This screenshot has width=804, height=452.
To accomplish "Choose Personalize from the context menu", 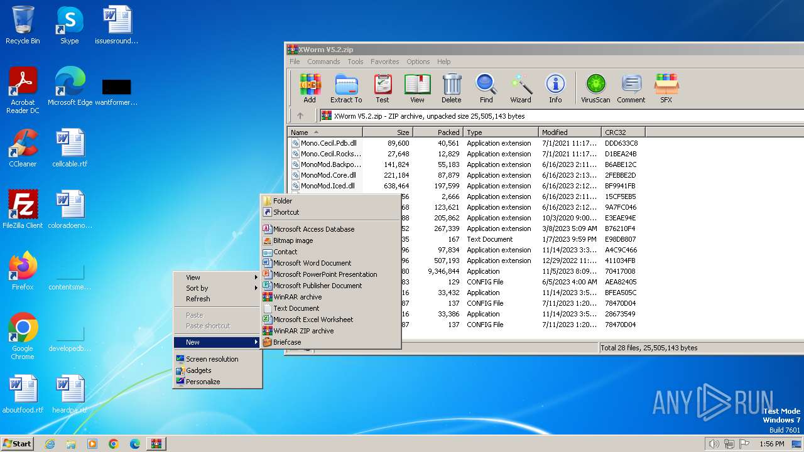I will click(x=217, y=382).
